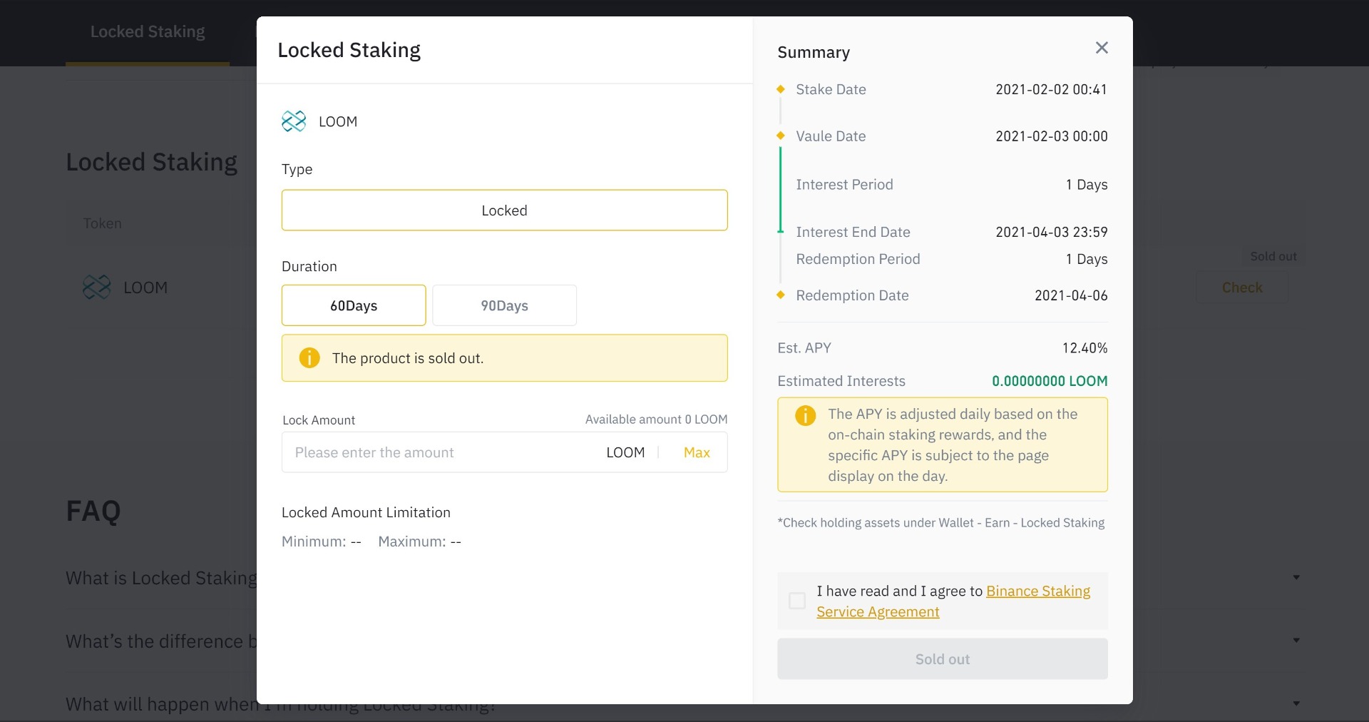This screenshot has height=722, width=1369.
Task: Click the Stake Date diamond marker
Action: coord(781,89)
